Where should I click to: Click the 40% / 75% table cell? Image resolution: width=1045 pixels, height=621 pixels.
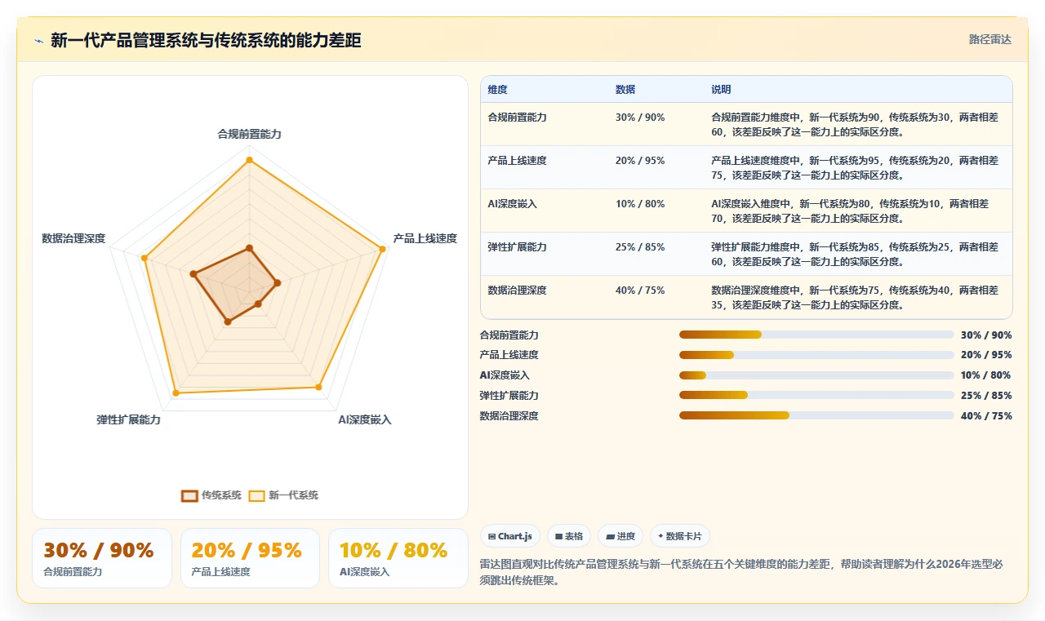click(x=640, y=291)
